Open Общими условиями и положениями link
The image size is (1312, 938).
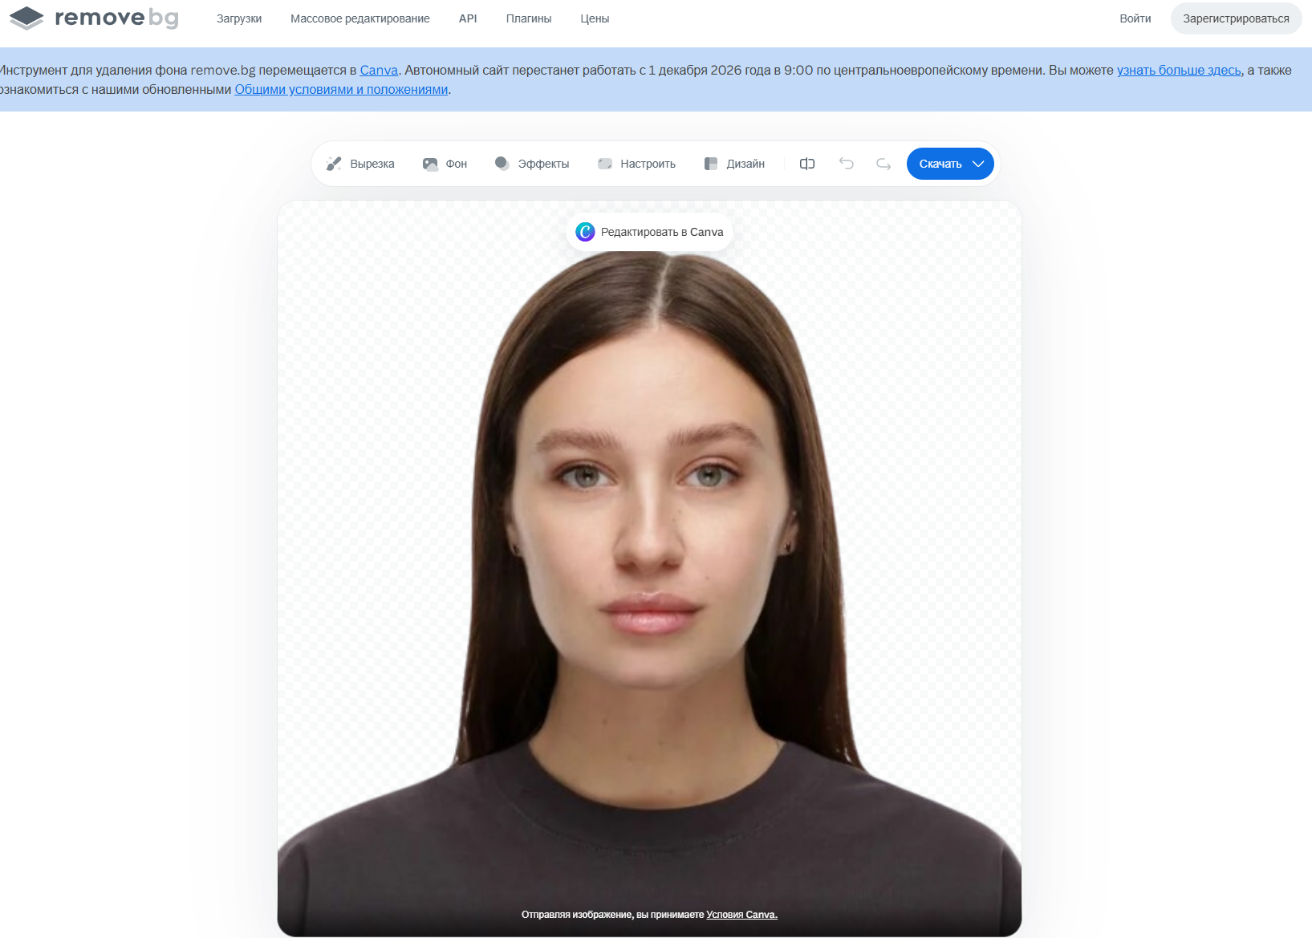(341, 89)
